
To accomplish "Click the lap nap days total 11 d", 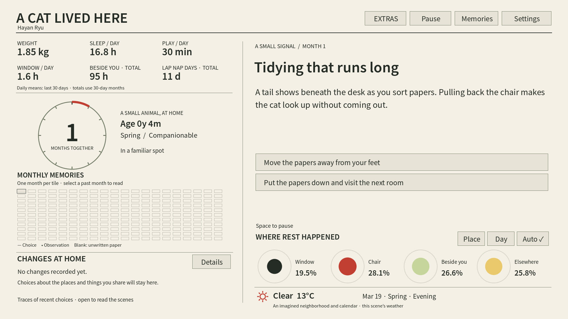I will (171, 77).
